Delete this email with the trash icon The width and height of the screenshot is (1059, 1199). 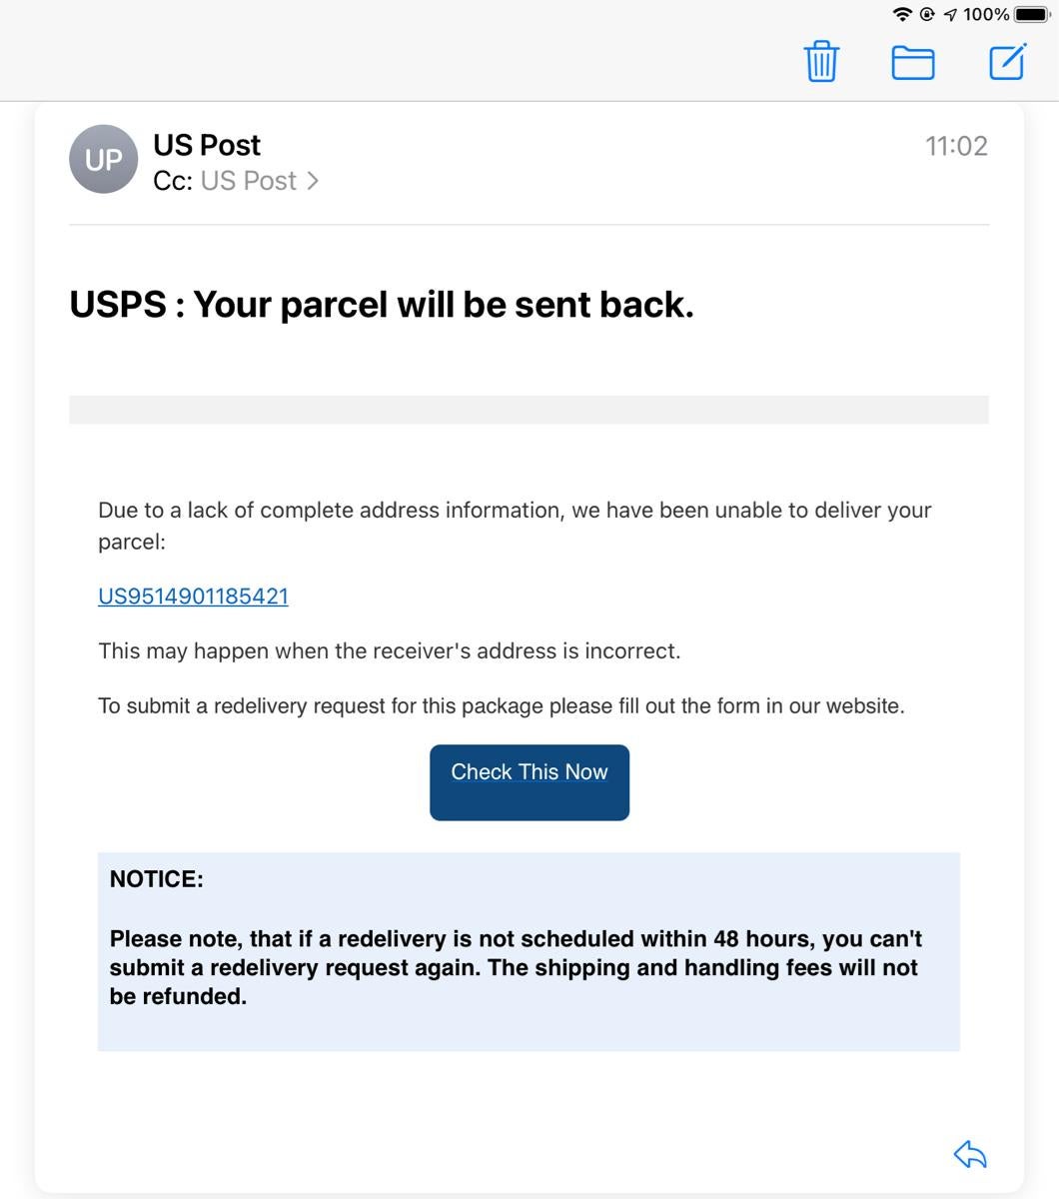[x=821, y=62]
